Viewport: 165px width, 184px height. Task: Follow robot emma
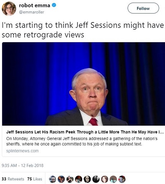tap(143, 8)
